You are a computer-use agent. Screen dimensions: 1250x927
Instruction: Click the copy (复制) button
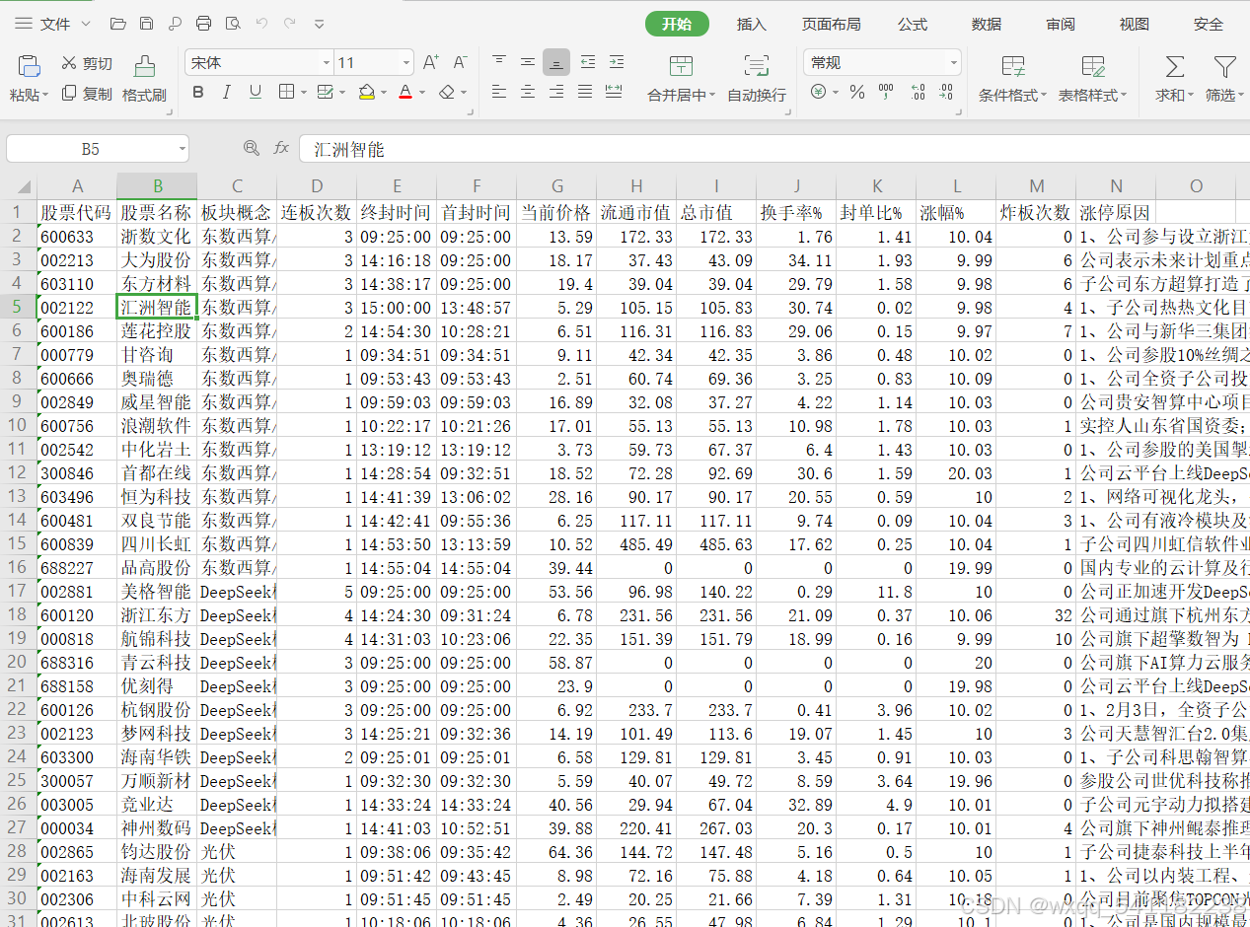[x=86, y=94]
